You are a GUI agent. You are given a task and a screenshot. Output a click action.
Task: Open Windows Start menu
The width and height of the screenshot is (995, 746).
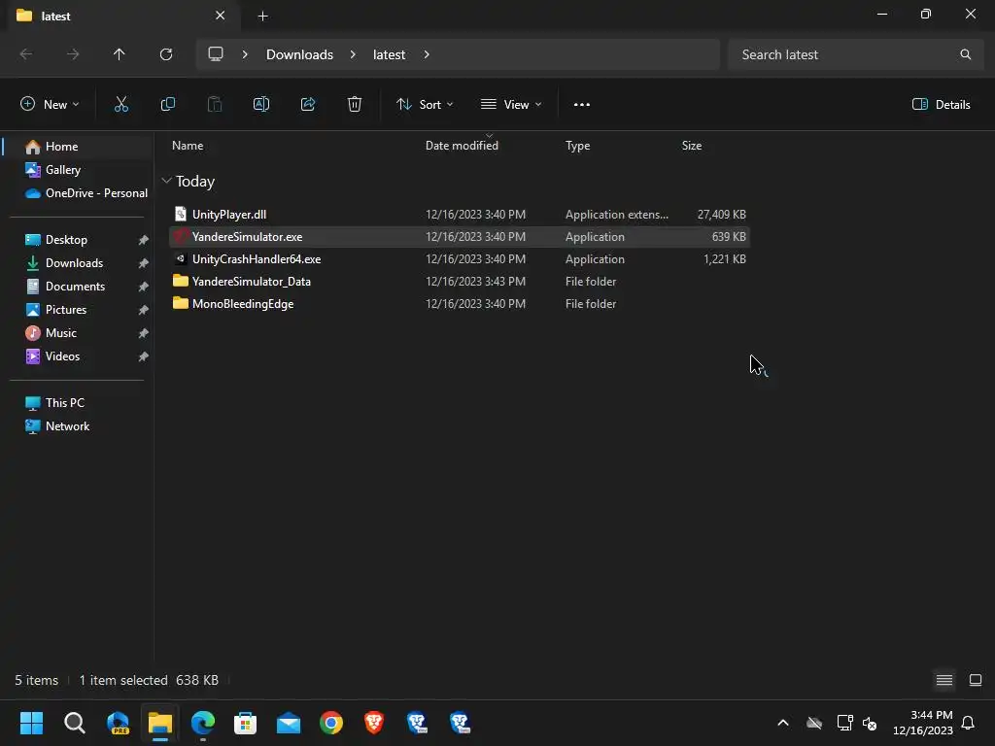[31, 723]
